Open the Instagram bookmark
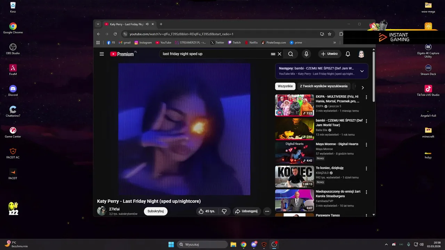The width and height of the screenshot is (445, 250). (143, 43)
